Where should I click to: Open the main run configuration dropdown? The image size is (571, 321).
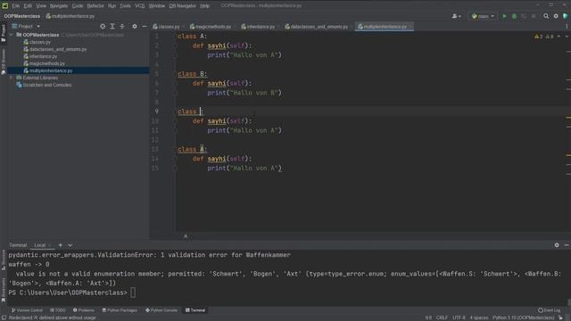pos(483,16)
